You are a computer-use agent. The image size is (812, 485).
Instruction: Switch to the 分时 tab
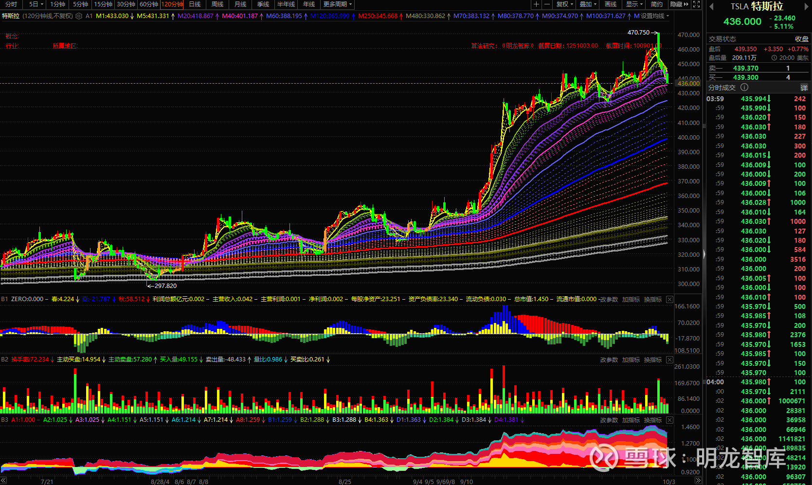click(x=11, y=4)
